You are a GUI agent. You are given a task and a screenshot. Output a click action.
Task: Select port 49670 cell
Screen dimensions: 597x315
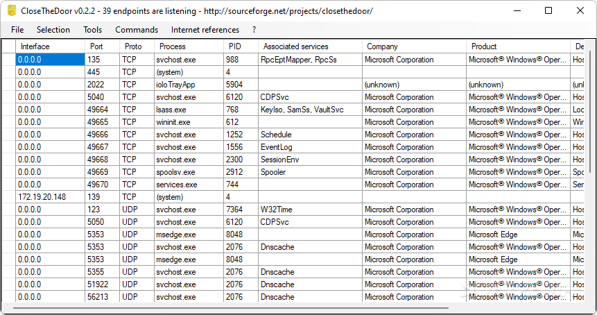tap(102, 185)
